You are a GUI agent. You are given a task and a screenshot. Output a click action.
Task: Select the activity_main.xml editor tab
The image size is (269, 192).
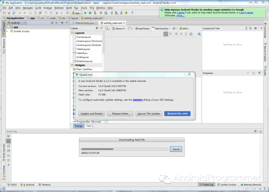tap(113, 23)
